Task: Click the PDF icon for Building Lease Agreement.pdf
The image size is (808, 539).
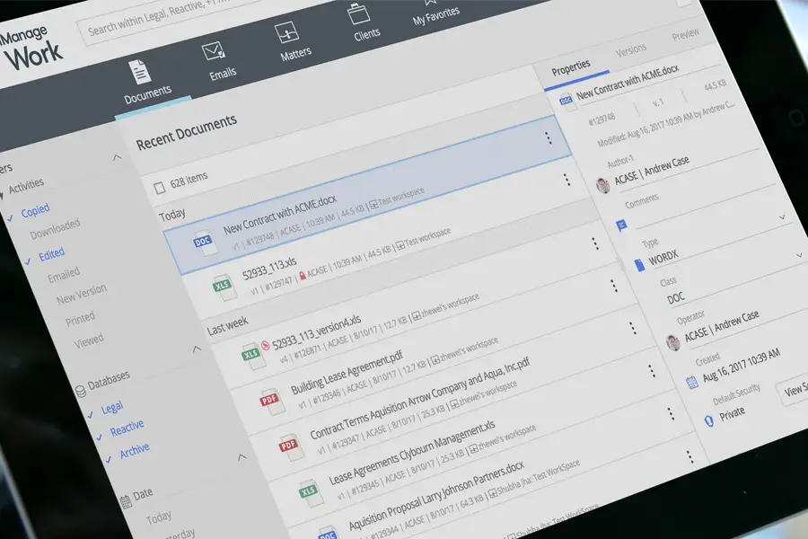Action: click(271, 401)
